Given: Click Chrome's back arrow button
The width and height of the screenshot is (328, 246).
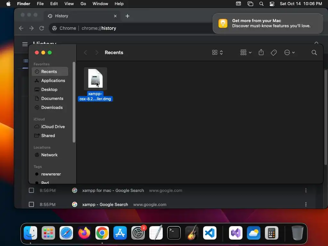Looking at the screenshot, I should coord(21,28).
